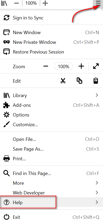The width and height of the screenshot is (103, 223).
Task: Expand the Library submenu arrow
Action: click(x=97, y=95)
